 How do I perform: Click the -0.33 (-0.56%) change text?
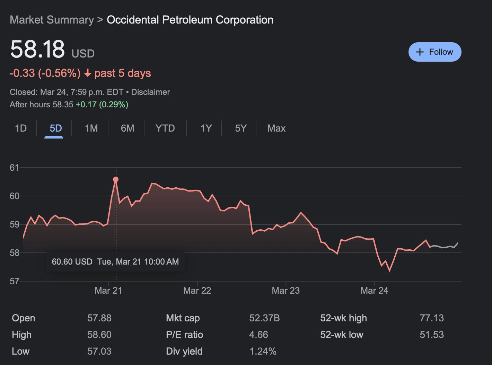coord(45,73)
